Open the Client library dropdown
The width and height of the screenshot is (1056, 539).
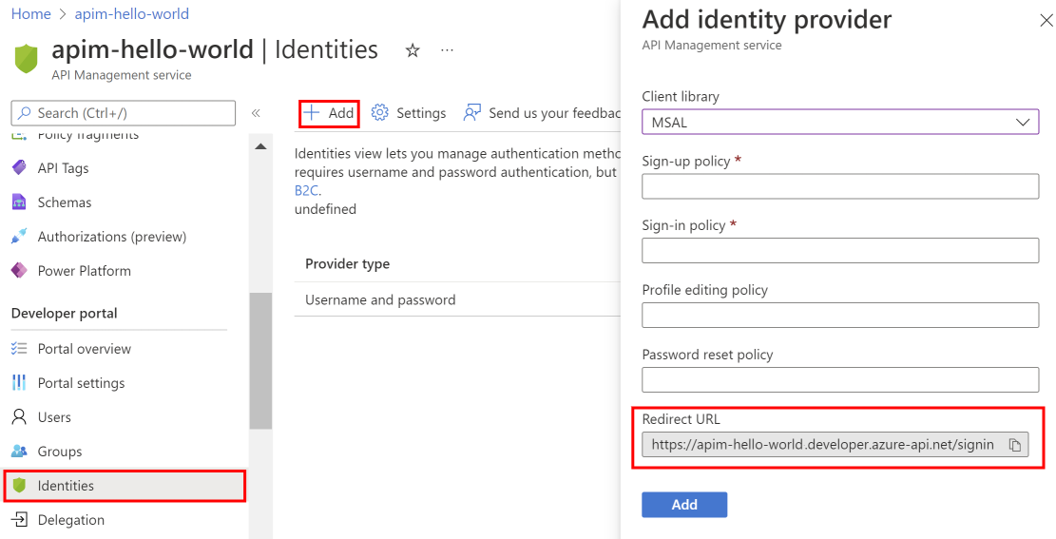840,123
